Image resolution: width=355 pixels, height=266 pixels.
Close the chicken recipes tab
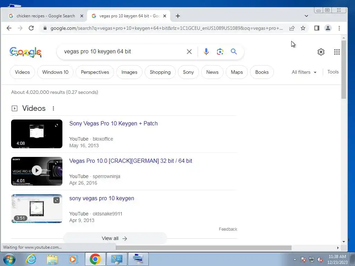click(82, 16)
